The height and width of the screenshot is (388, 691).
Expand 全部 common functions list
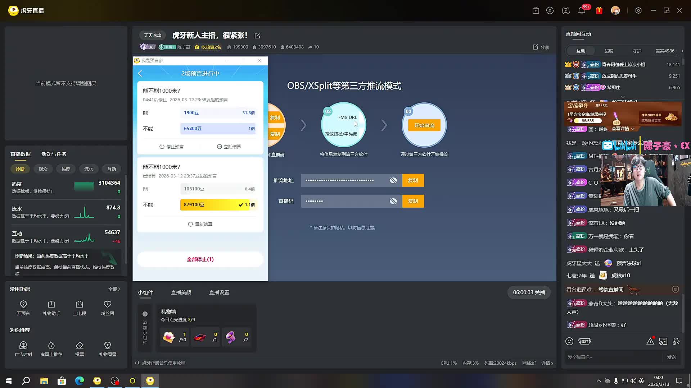coord(114,289)
